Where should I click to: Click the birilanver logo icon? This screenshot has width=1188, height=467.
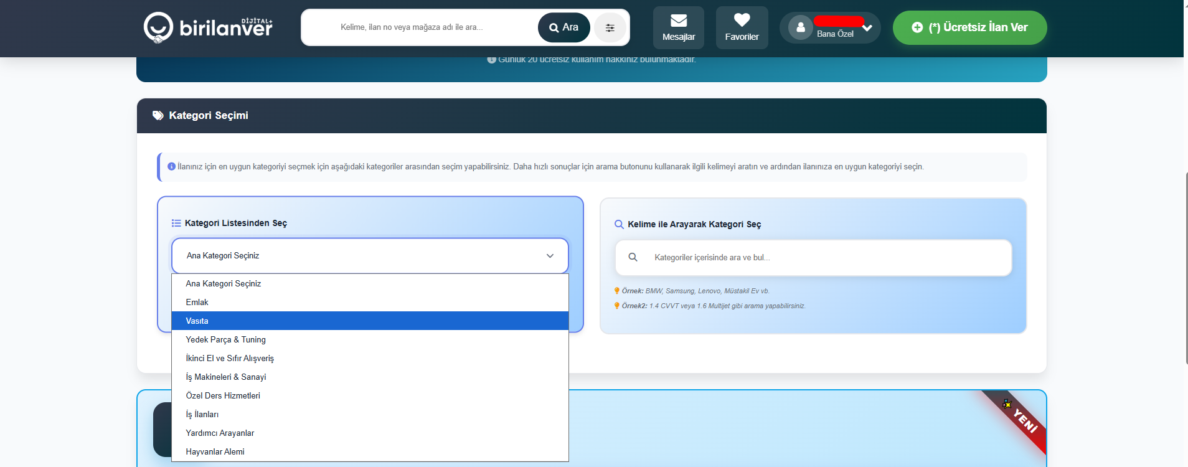pyautogui.click(x=158, y=27)
